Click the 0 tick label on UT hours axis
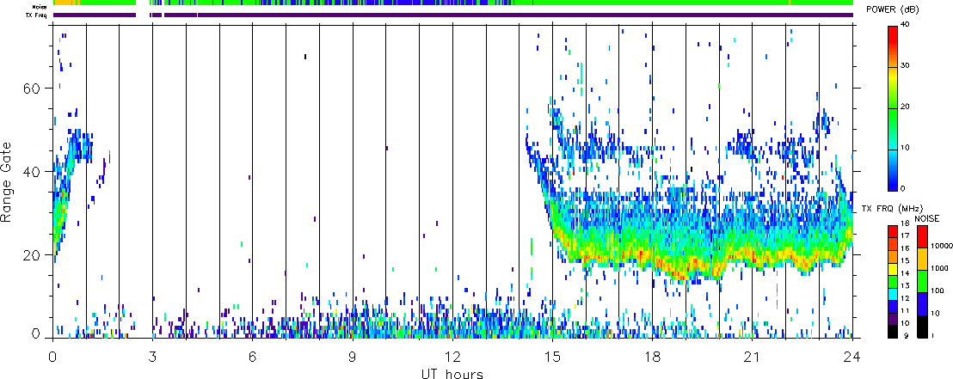The image size is (953, 379). coord(52,358)
